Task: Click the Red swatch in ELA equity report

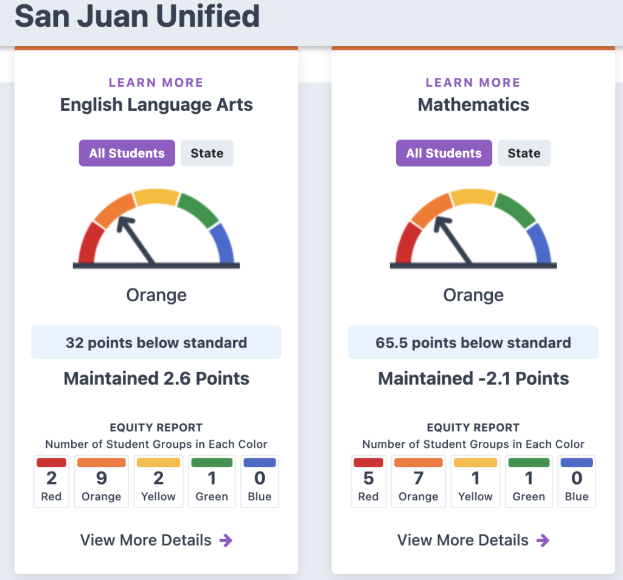Action: click(x=51, y=463)
